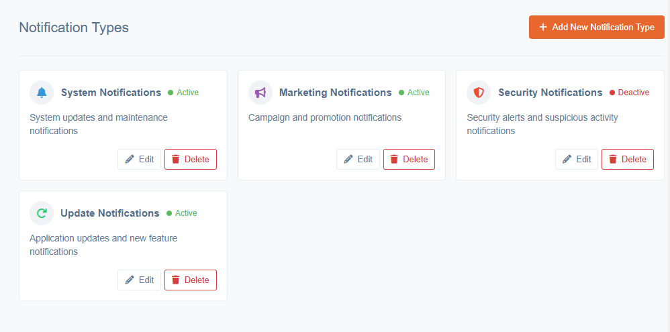Click the refresh icon for Update Notifications
This screenshot has height=332, width=670.
click(x=42, y=213)
